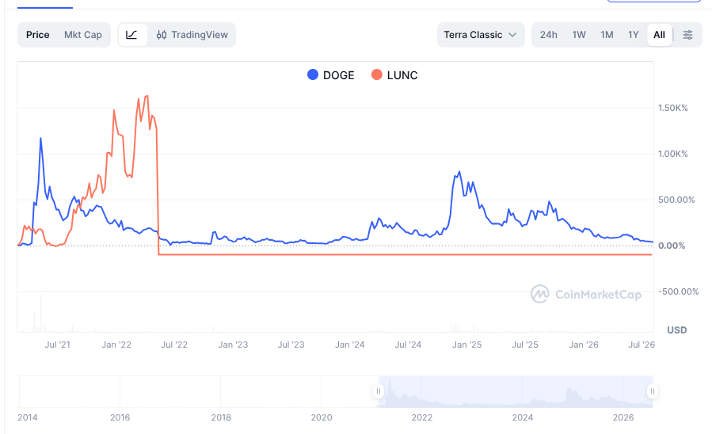The image size is (712, 434).
Task: Open TradingView candlestick chart mode
Action: pyautogui.click(x=192, y=35)
